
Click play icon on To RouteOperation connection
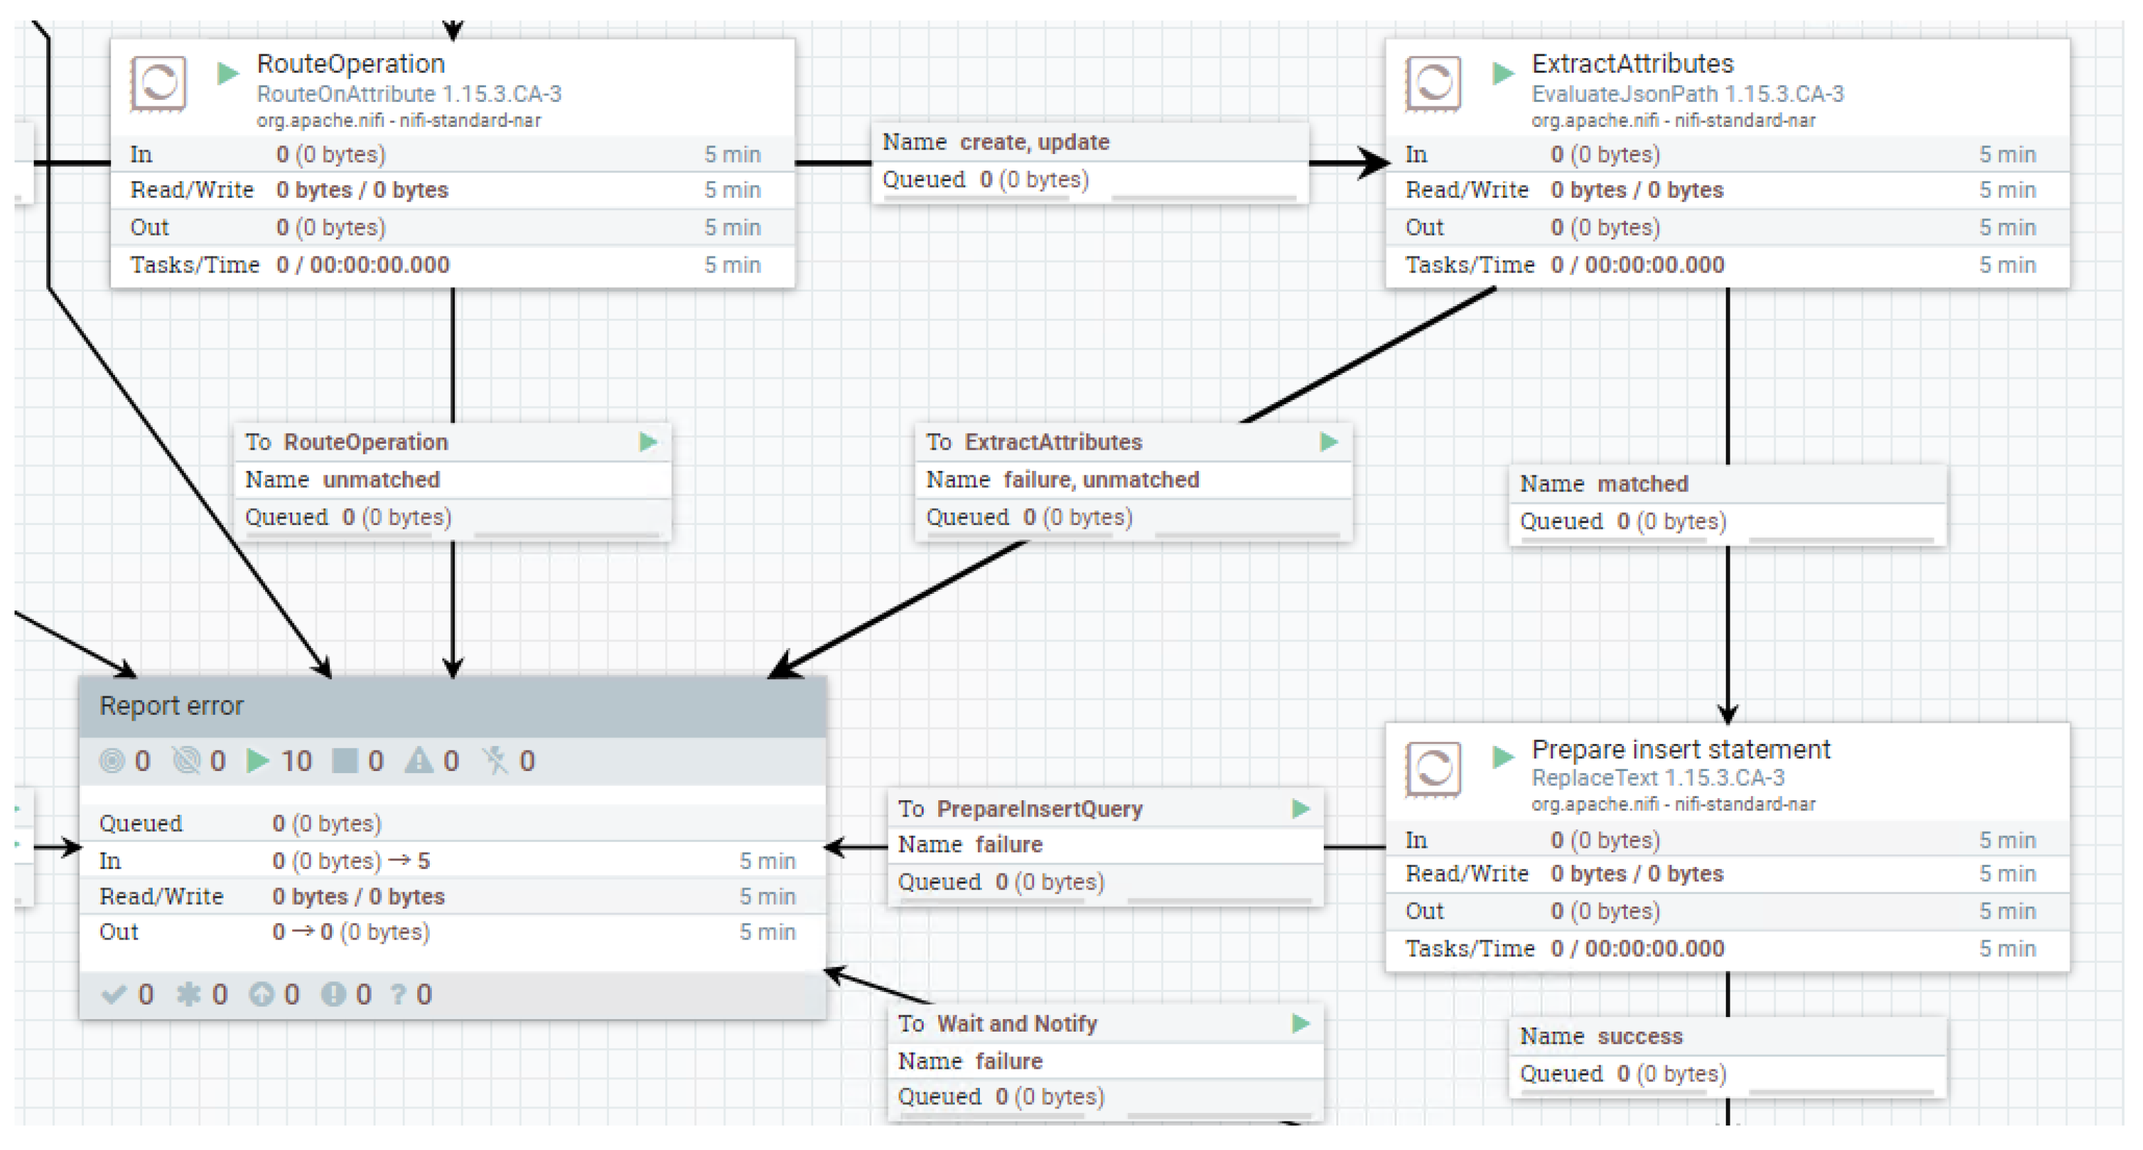pos(648,442)
